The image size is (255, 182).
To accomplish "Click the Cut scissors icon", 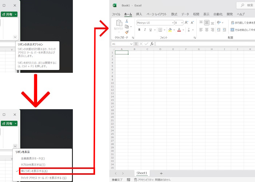I will [127, 21].
